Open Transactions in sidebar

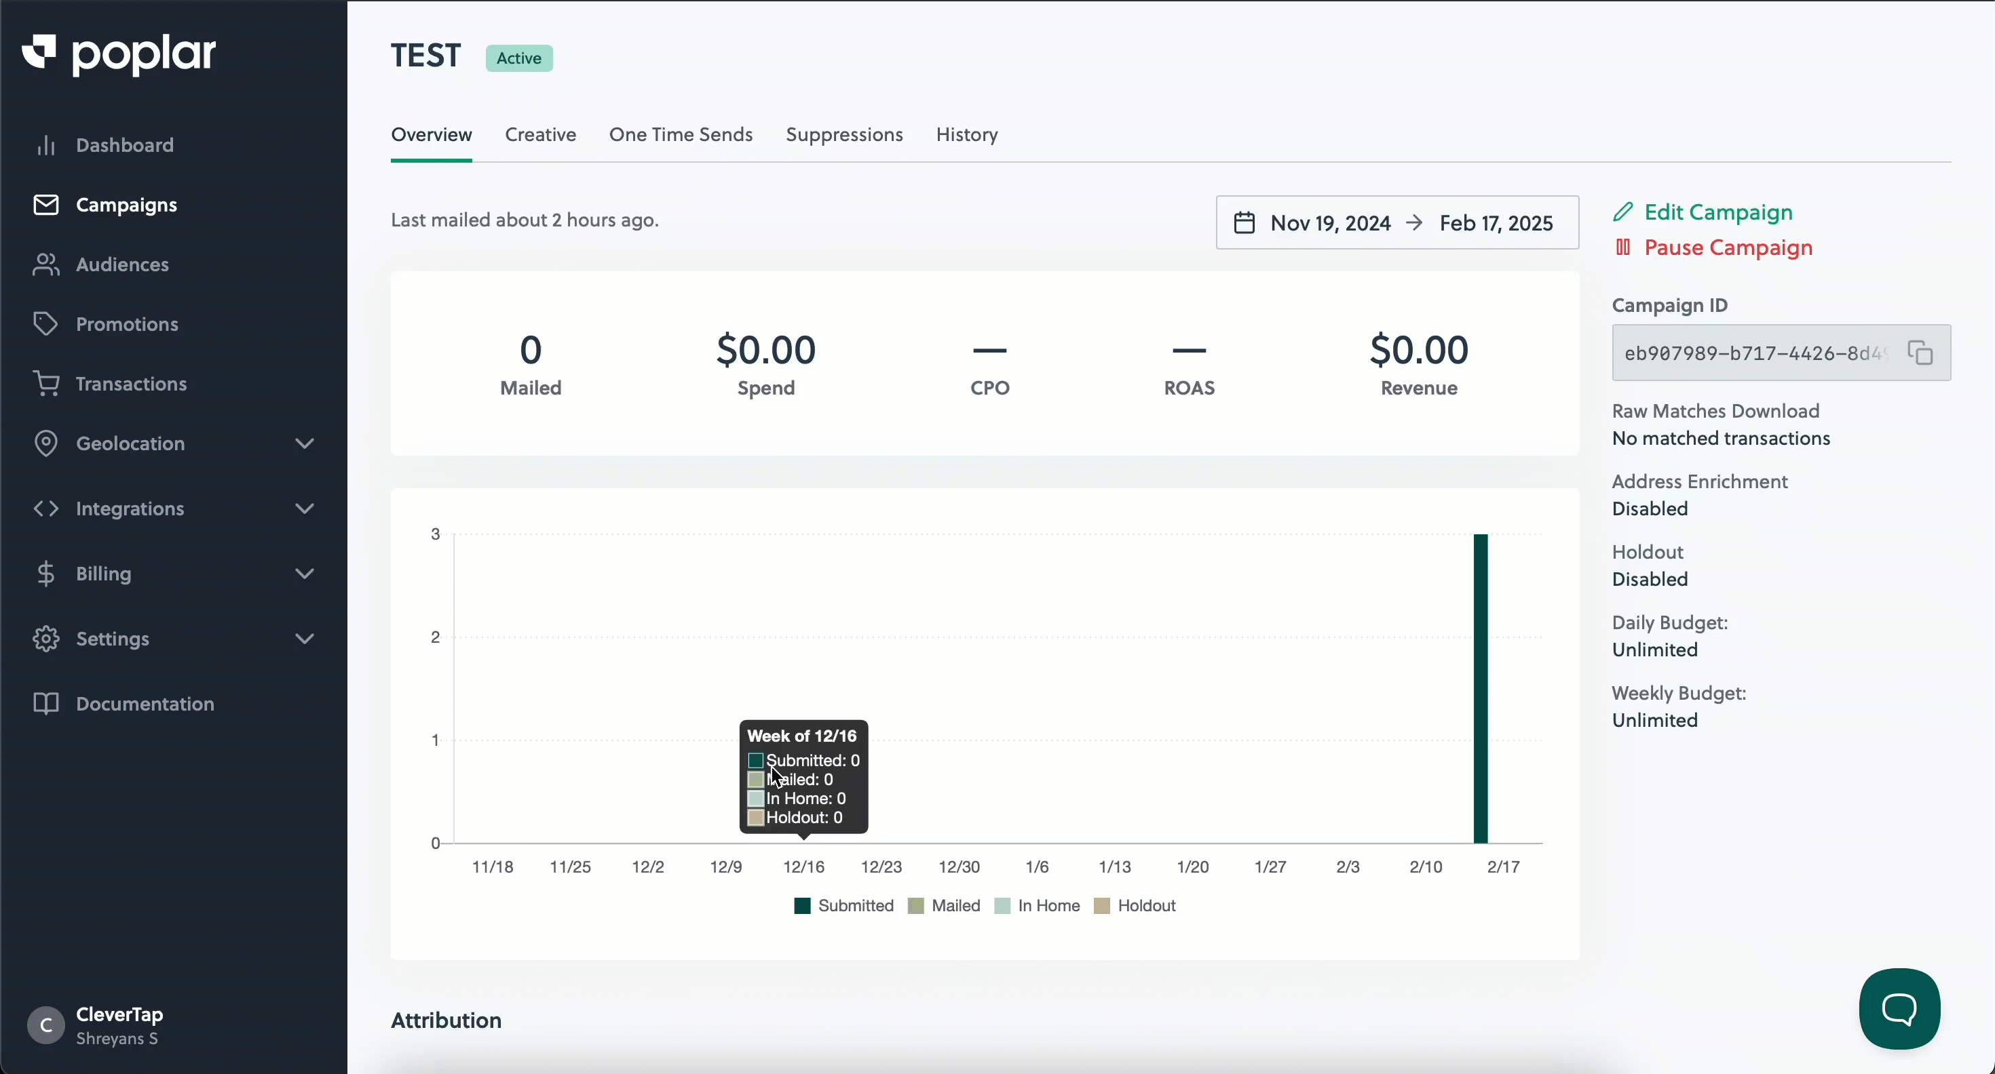(x=131, y=383)
